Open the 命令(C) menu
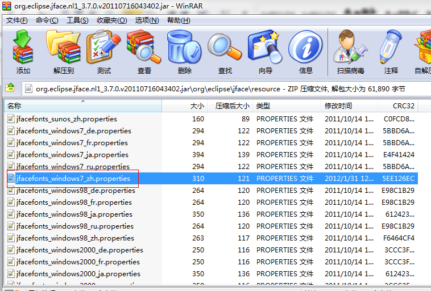The image size is (431, 291). point(47,20)
